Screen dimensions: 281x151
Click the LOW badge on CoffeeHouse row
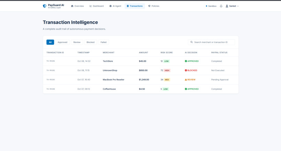[166, 89]
